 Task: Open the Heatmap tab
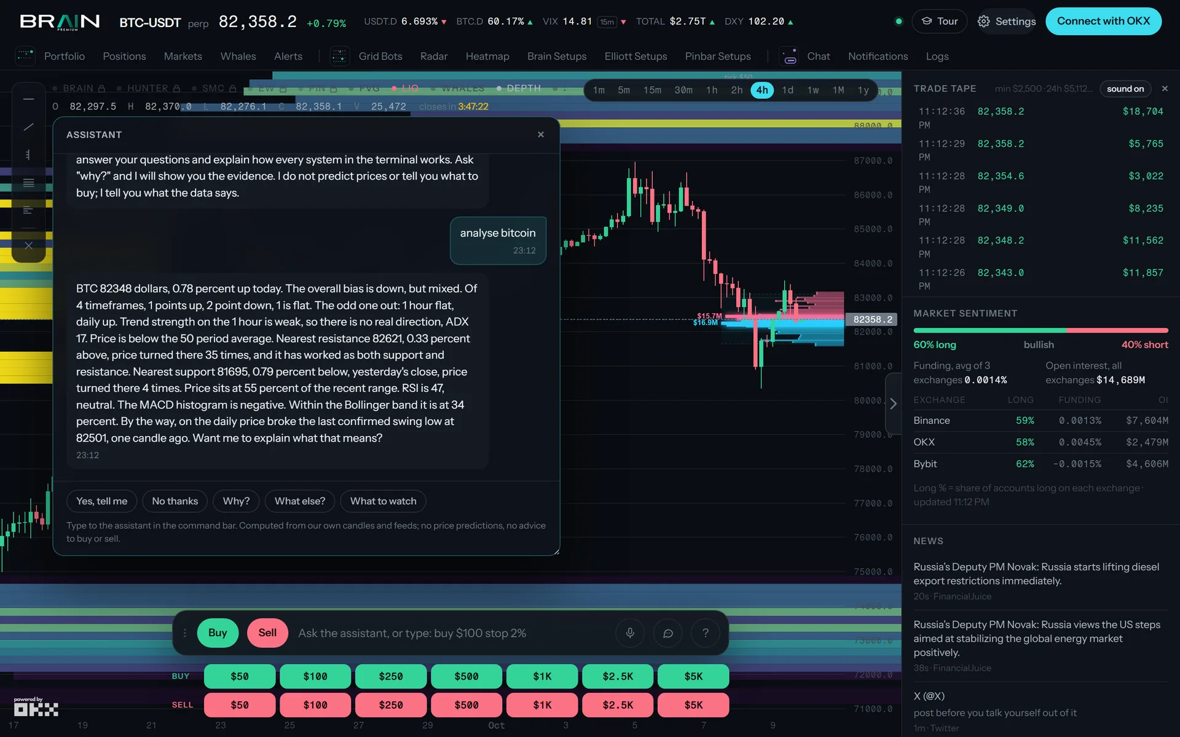pyautogui.click(x=487, y=56)
